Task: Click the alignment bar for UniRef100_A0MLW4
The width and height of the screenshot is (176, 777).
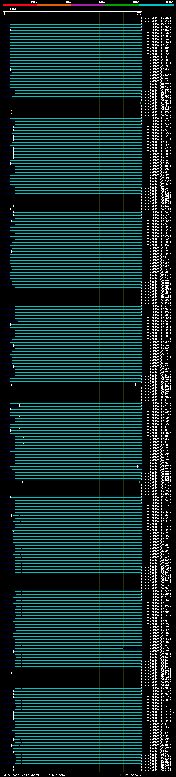Action: pyautogui.click(x=75, y=103)
